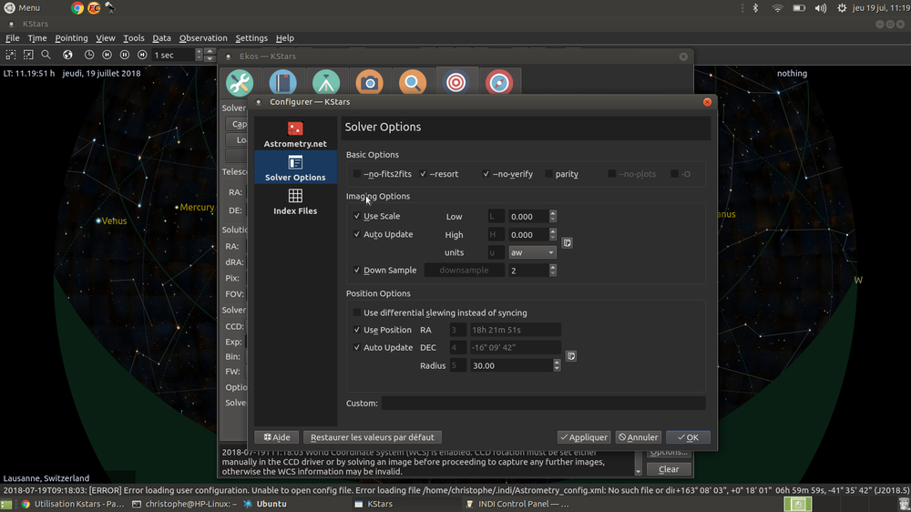
Task: Open the battery indicator
Action: pos(800,8)
